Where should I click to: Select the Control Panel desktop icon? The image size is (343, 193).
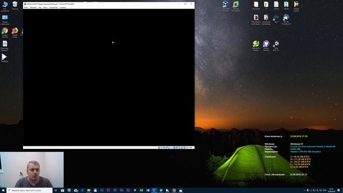[5, 20]
